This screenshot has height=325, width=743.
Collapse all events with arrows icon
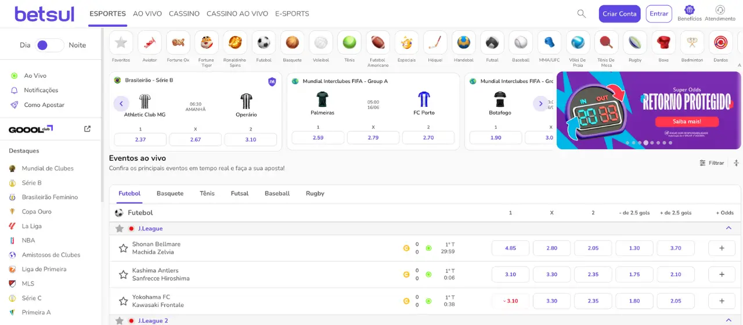[736, 163]
